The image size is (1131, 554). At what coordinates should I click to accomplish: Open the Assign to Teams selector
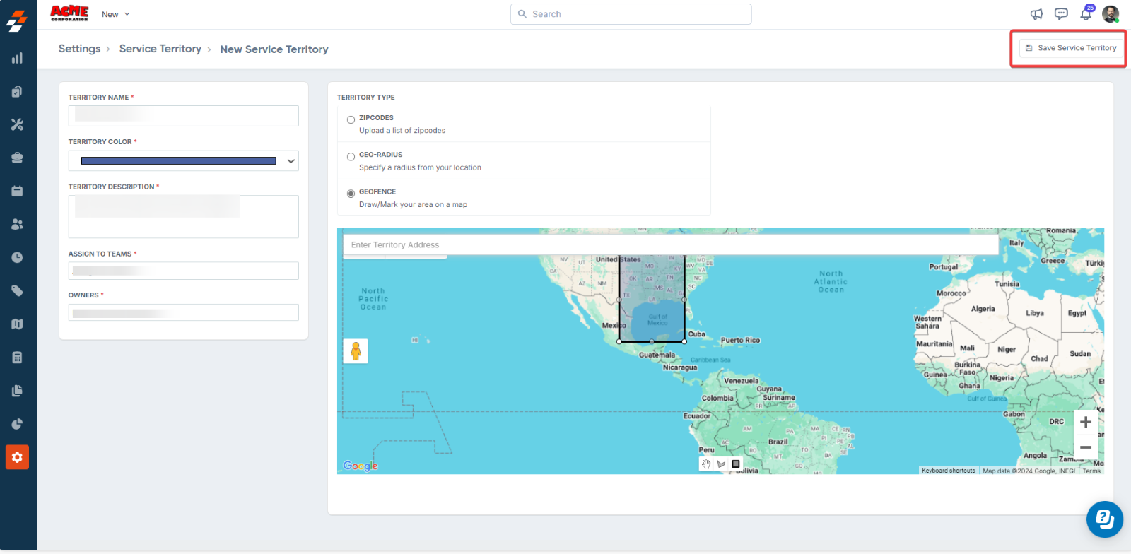184,271
